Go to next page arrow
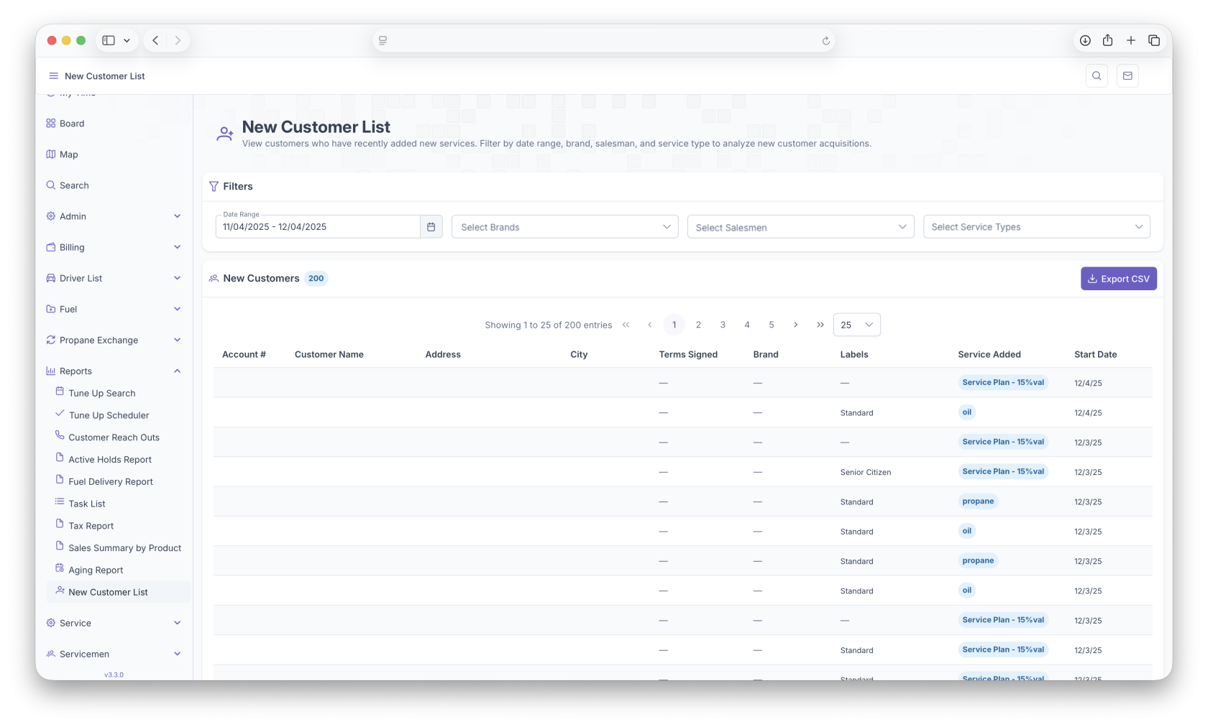This screenshot has width=1208, height=727. click(x=795, y=325)
